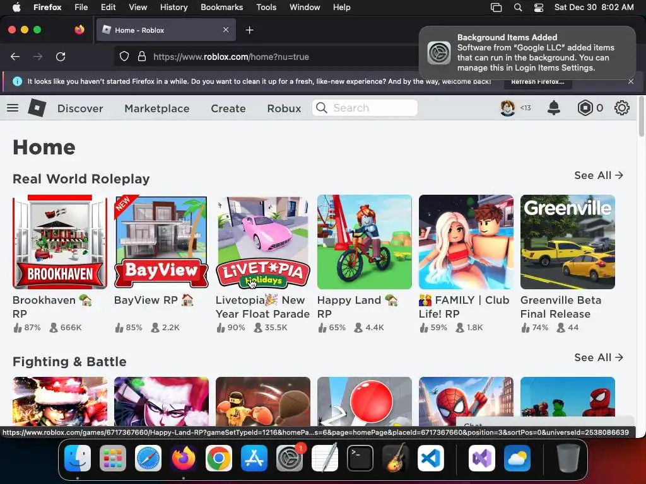This screenshot has height=484, width=646.
Task: Open the weather cloud app in Dock
Action: click(x=517, y=458)
